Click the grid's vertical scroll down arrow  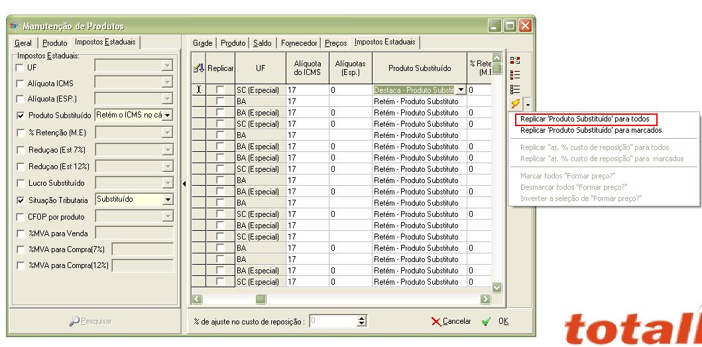[x=497, y=287]
